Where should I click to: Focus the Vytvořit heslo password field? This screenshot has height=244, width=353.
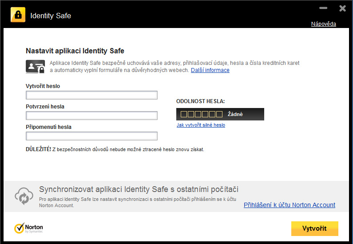tap(92, 95)
